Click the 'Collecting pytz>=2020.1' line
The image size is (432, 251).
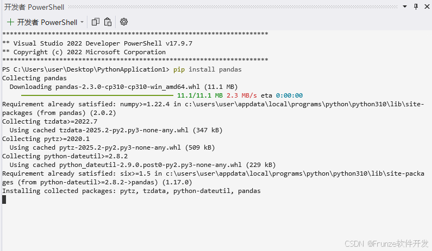[x=46, y=139]
